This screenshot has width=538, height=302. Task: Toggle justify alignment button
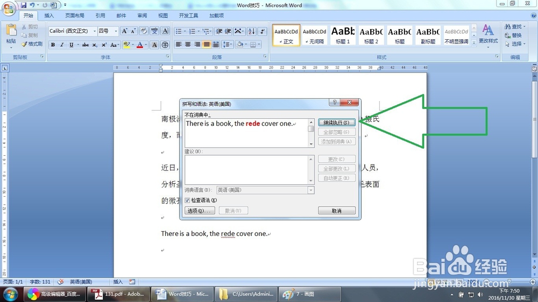point(206,45)
